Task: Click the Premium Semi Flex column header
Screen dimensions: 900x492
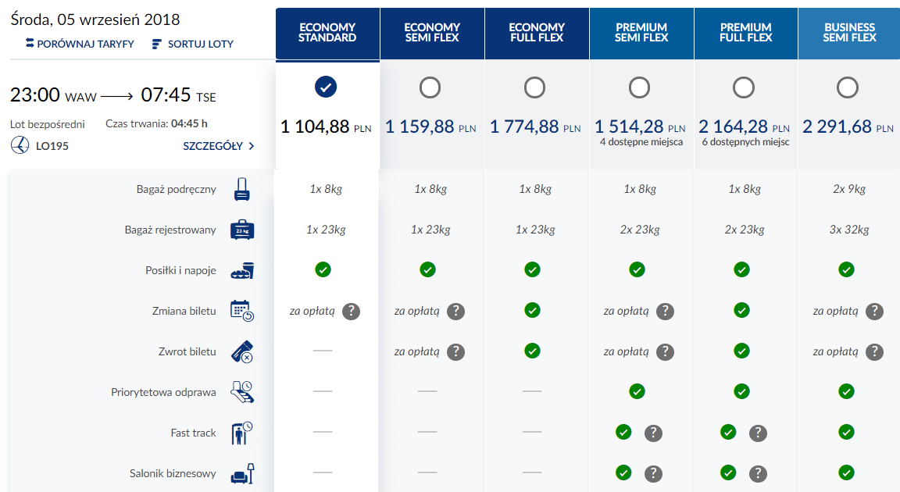Action: click(x=641, y=33)
